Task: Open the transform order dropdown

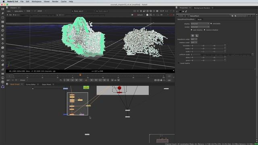Action: (x=194, y=39)
